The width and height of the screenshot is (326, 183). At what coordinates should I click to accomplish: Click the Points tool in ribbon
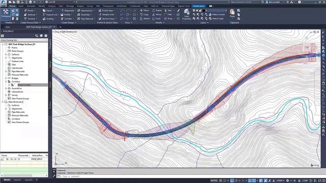pos(30,10)
